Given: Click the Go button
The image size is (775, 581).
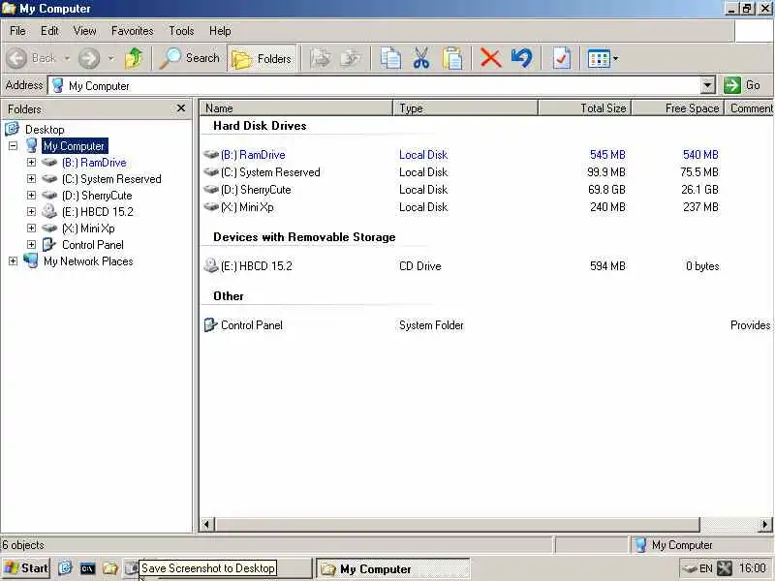Looking at the screenshot, I should click(x=742, y=85).
